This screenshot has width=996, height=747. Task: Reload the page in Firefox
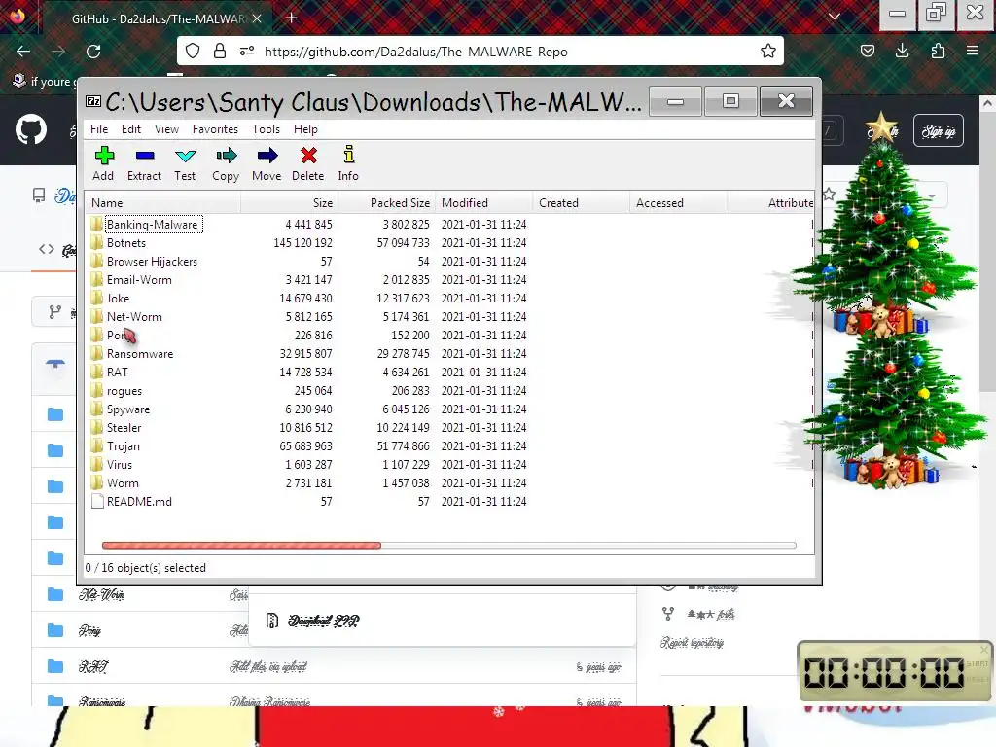coord(93,52)
